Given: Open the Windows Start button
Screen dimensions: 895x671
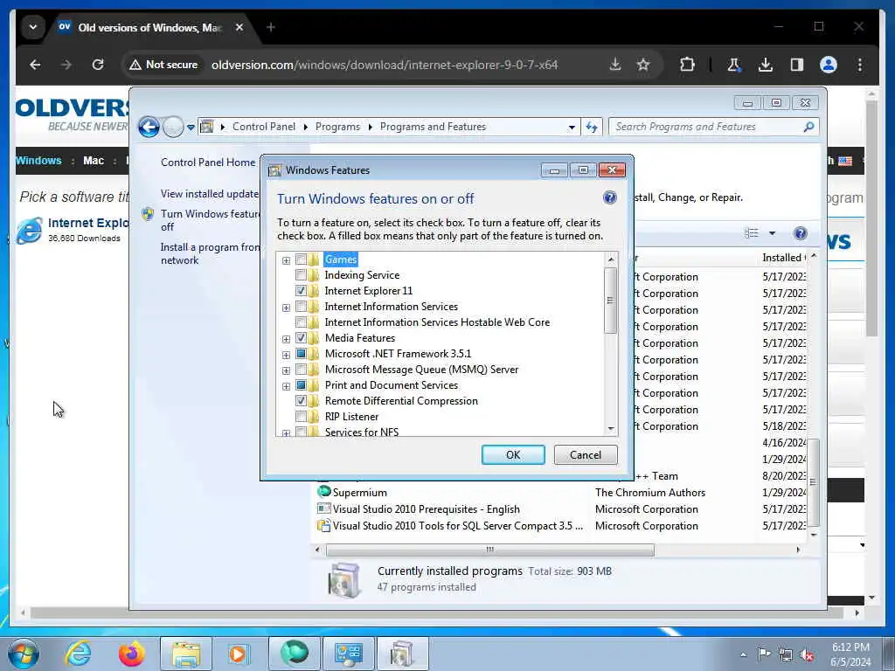Looking at the screenshot, I should point(23,654).
